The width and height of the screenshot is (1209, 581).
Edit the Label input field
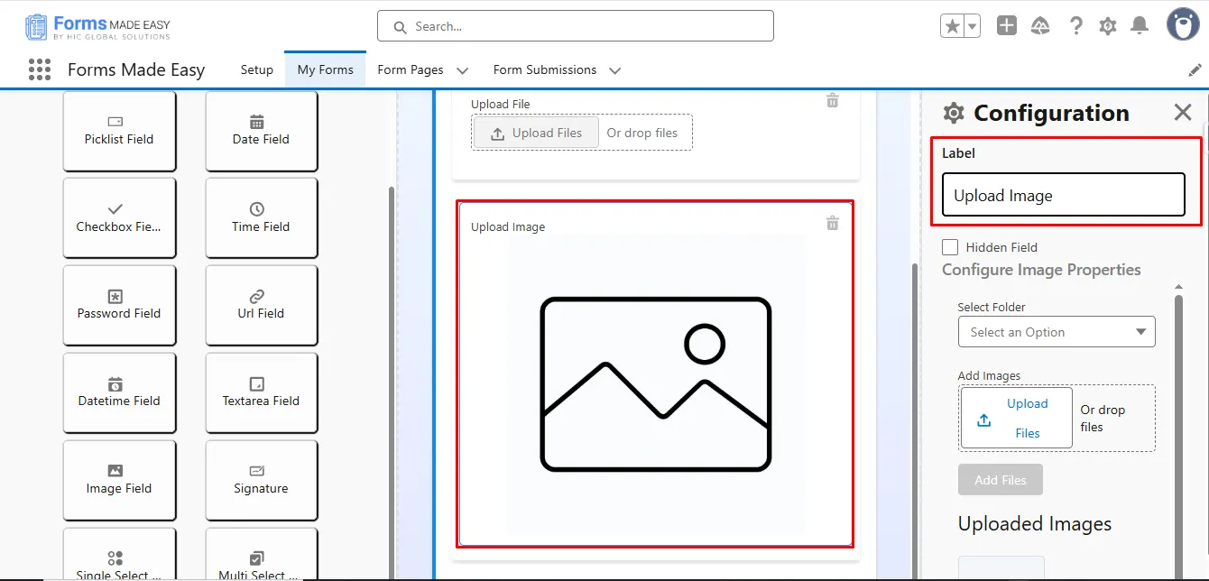(x=1063, y=195)
